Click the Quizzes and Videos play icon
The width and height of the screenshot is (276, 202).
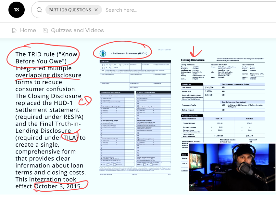tap(45, 31)
